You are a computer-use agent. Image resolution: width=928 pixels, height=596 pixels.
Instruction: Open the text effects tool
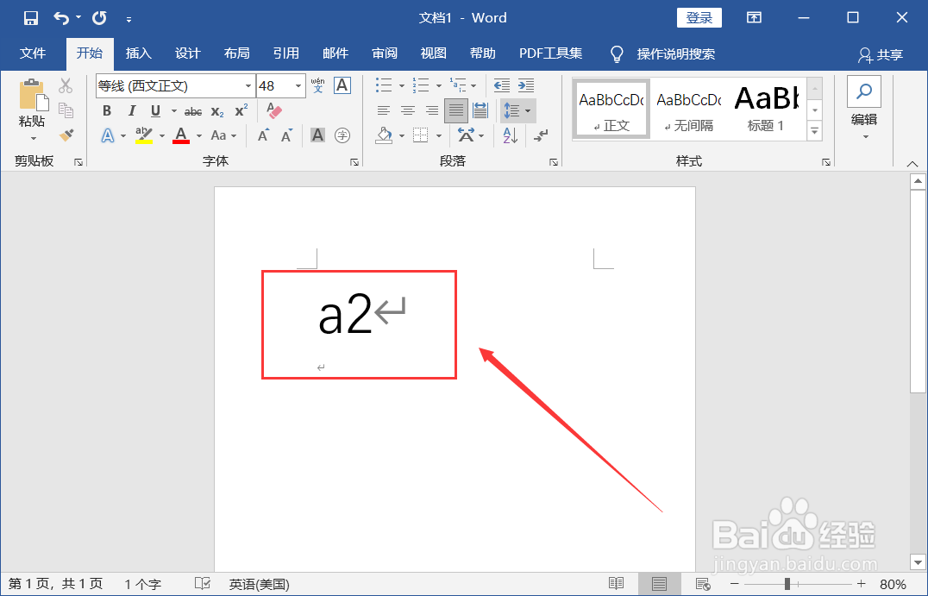(108, 135)
